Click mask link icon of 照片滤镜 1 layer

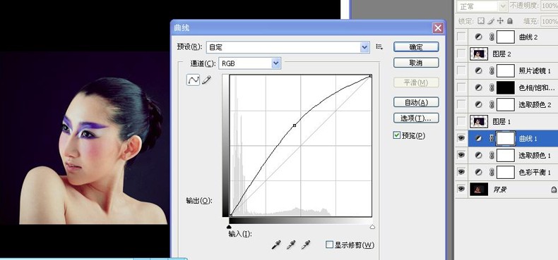click(x=492, y=70)
